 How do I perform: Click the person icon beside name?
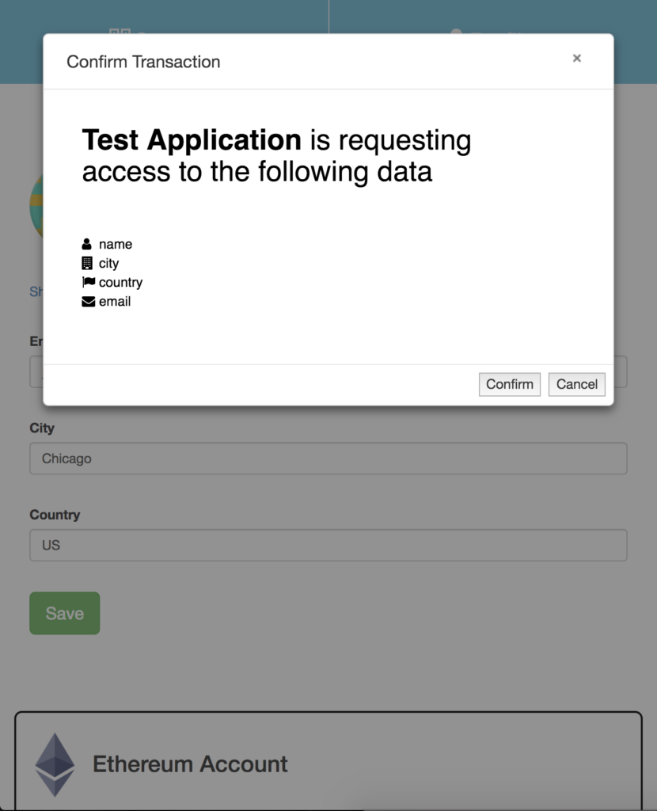tap(87, 244)
